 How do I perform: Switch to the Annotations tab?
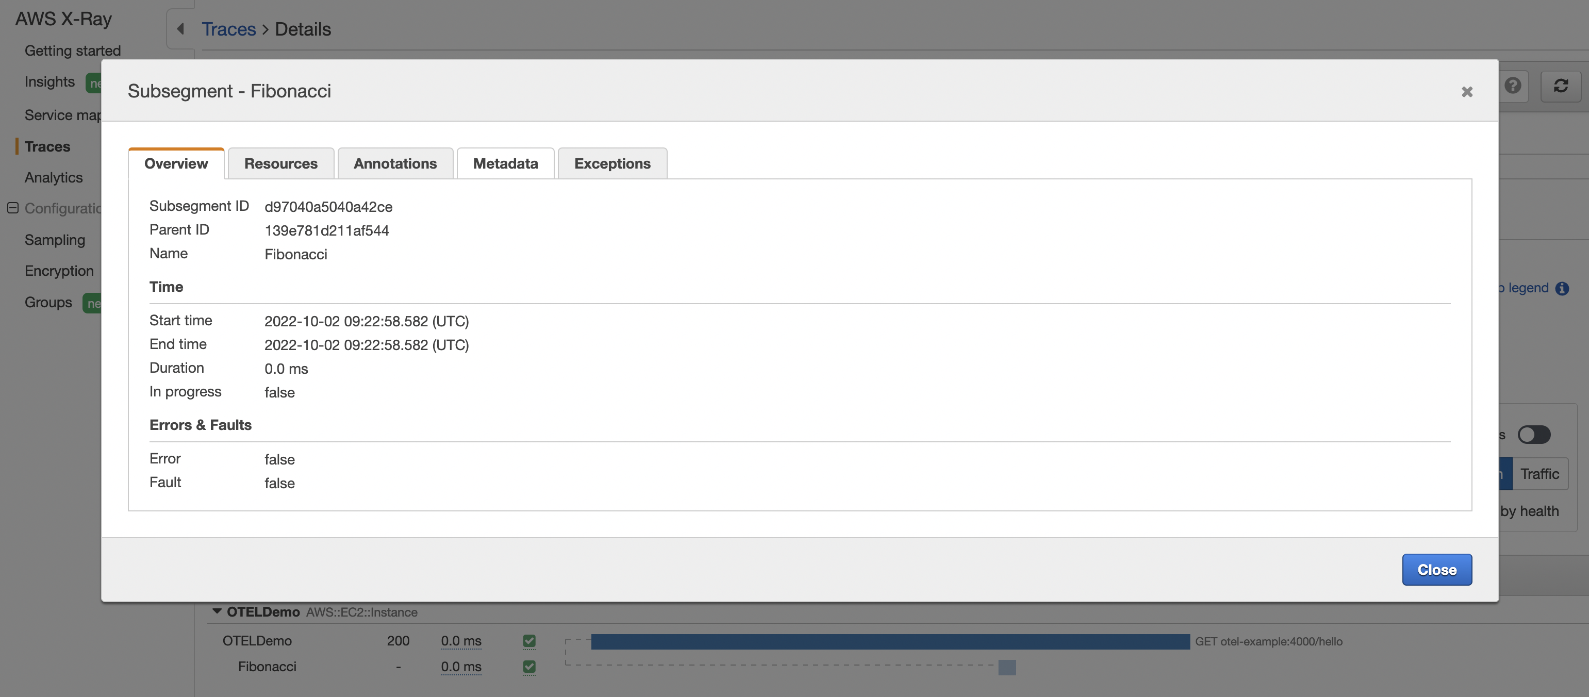point(395,163)
